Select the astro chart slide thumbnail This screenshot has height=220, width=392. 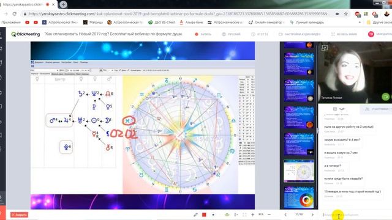pos(299,171)
